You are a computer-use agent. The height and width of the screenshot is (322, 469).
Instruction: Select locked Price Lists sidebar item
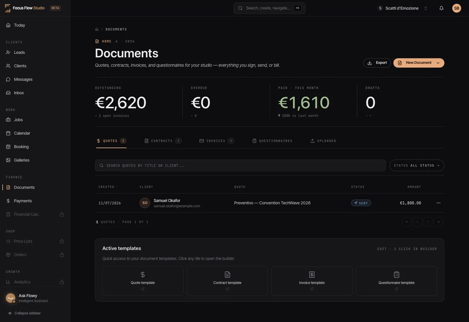click(35, 241)
